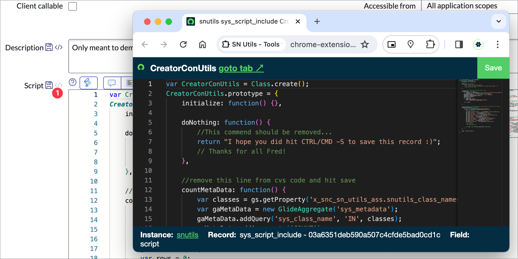518x259 pixels.
Task: Reload the page with the refresh icon
Action: click(x=183, y=44)
